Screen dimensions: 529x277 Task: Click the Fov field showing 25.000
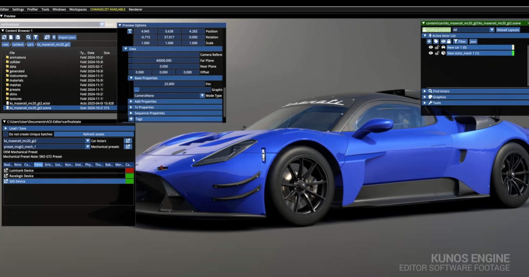pos(169,84)
